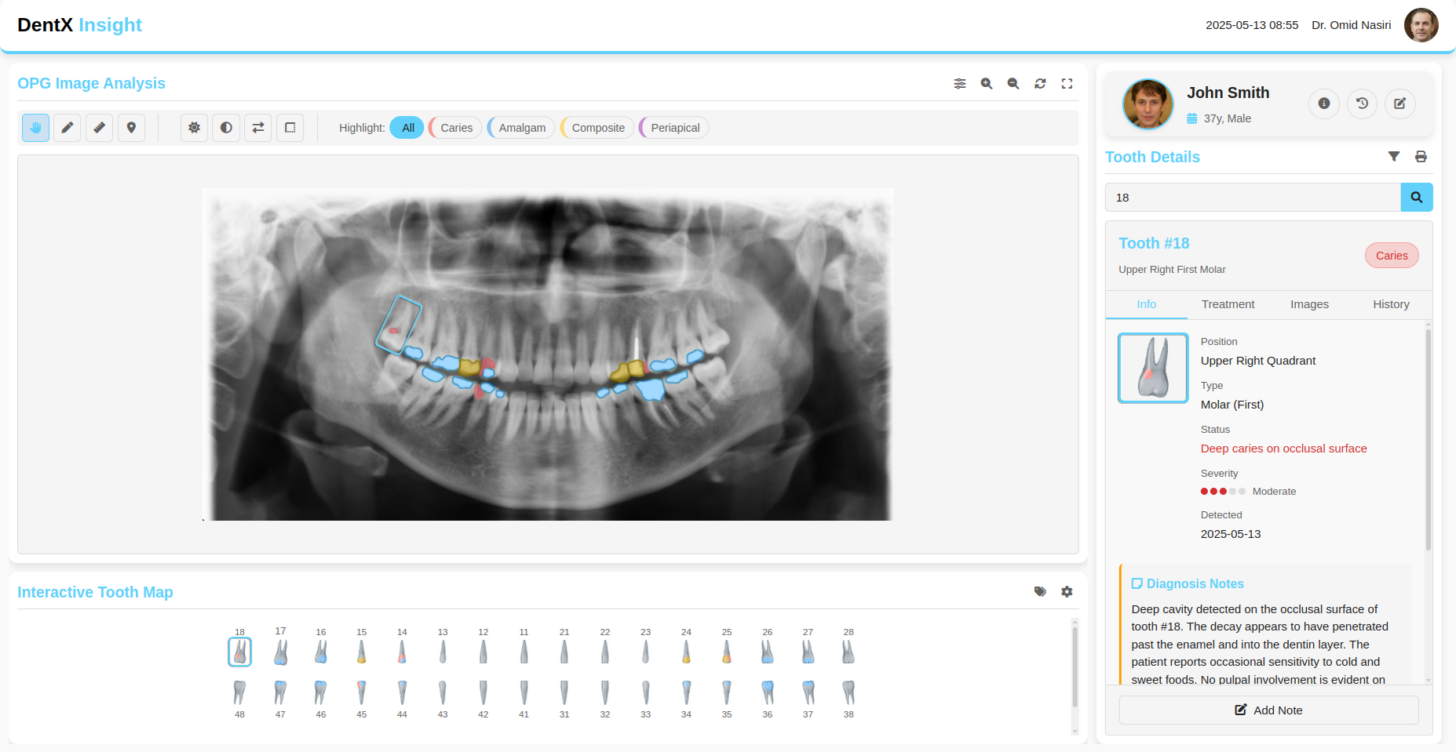
Task: Select tooth 28 in tooth map
Action: (848, 652)
